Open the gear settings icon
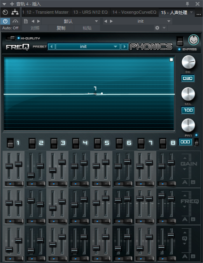Viewport: 203px width, 263px height. (x=157, y=28)
